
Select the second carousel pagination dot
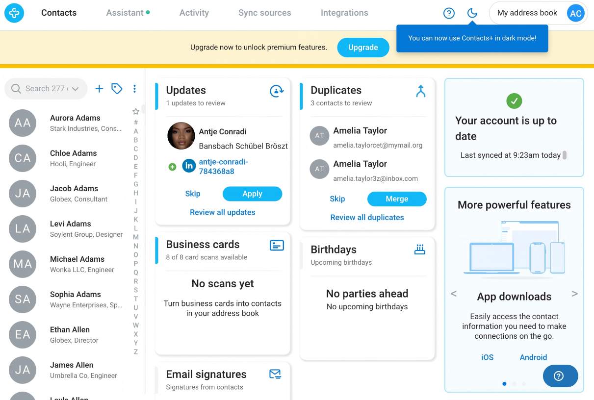(x=514, y=384)
